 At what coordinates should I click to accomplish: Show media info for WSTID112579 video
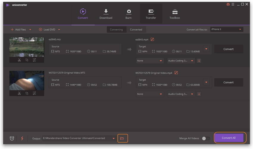point(199,94)
